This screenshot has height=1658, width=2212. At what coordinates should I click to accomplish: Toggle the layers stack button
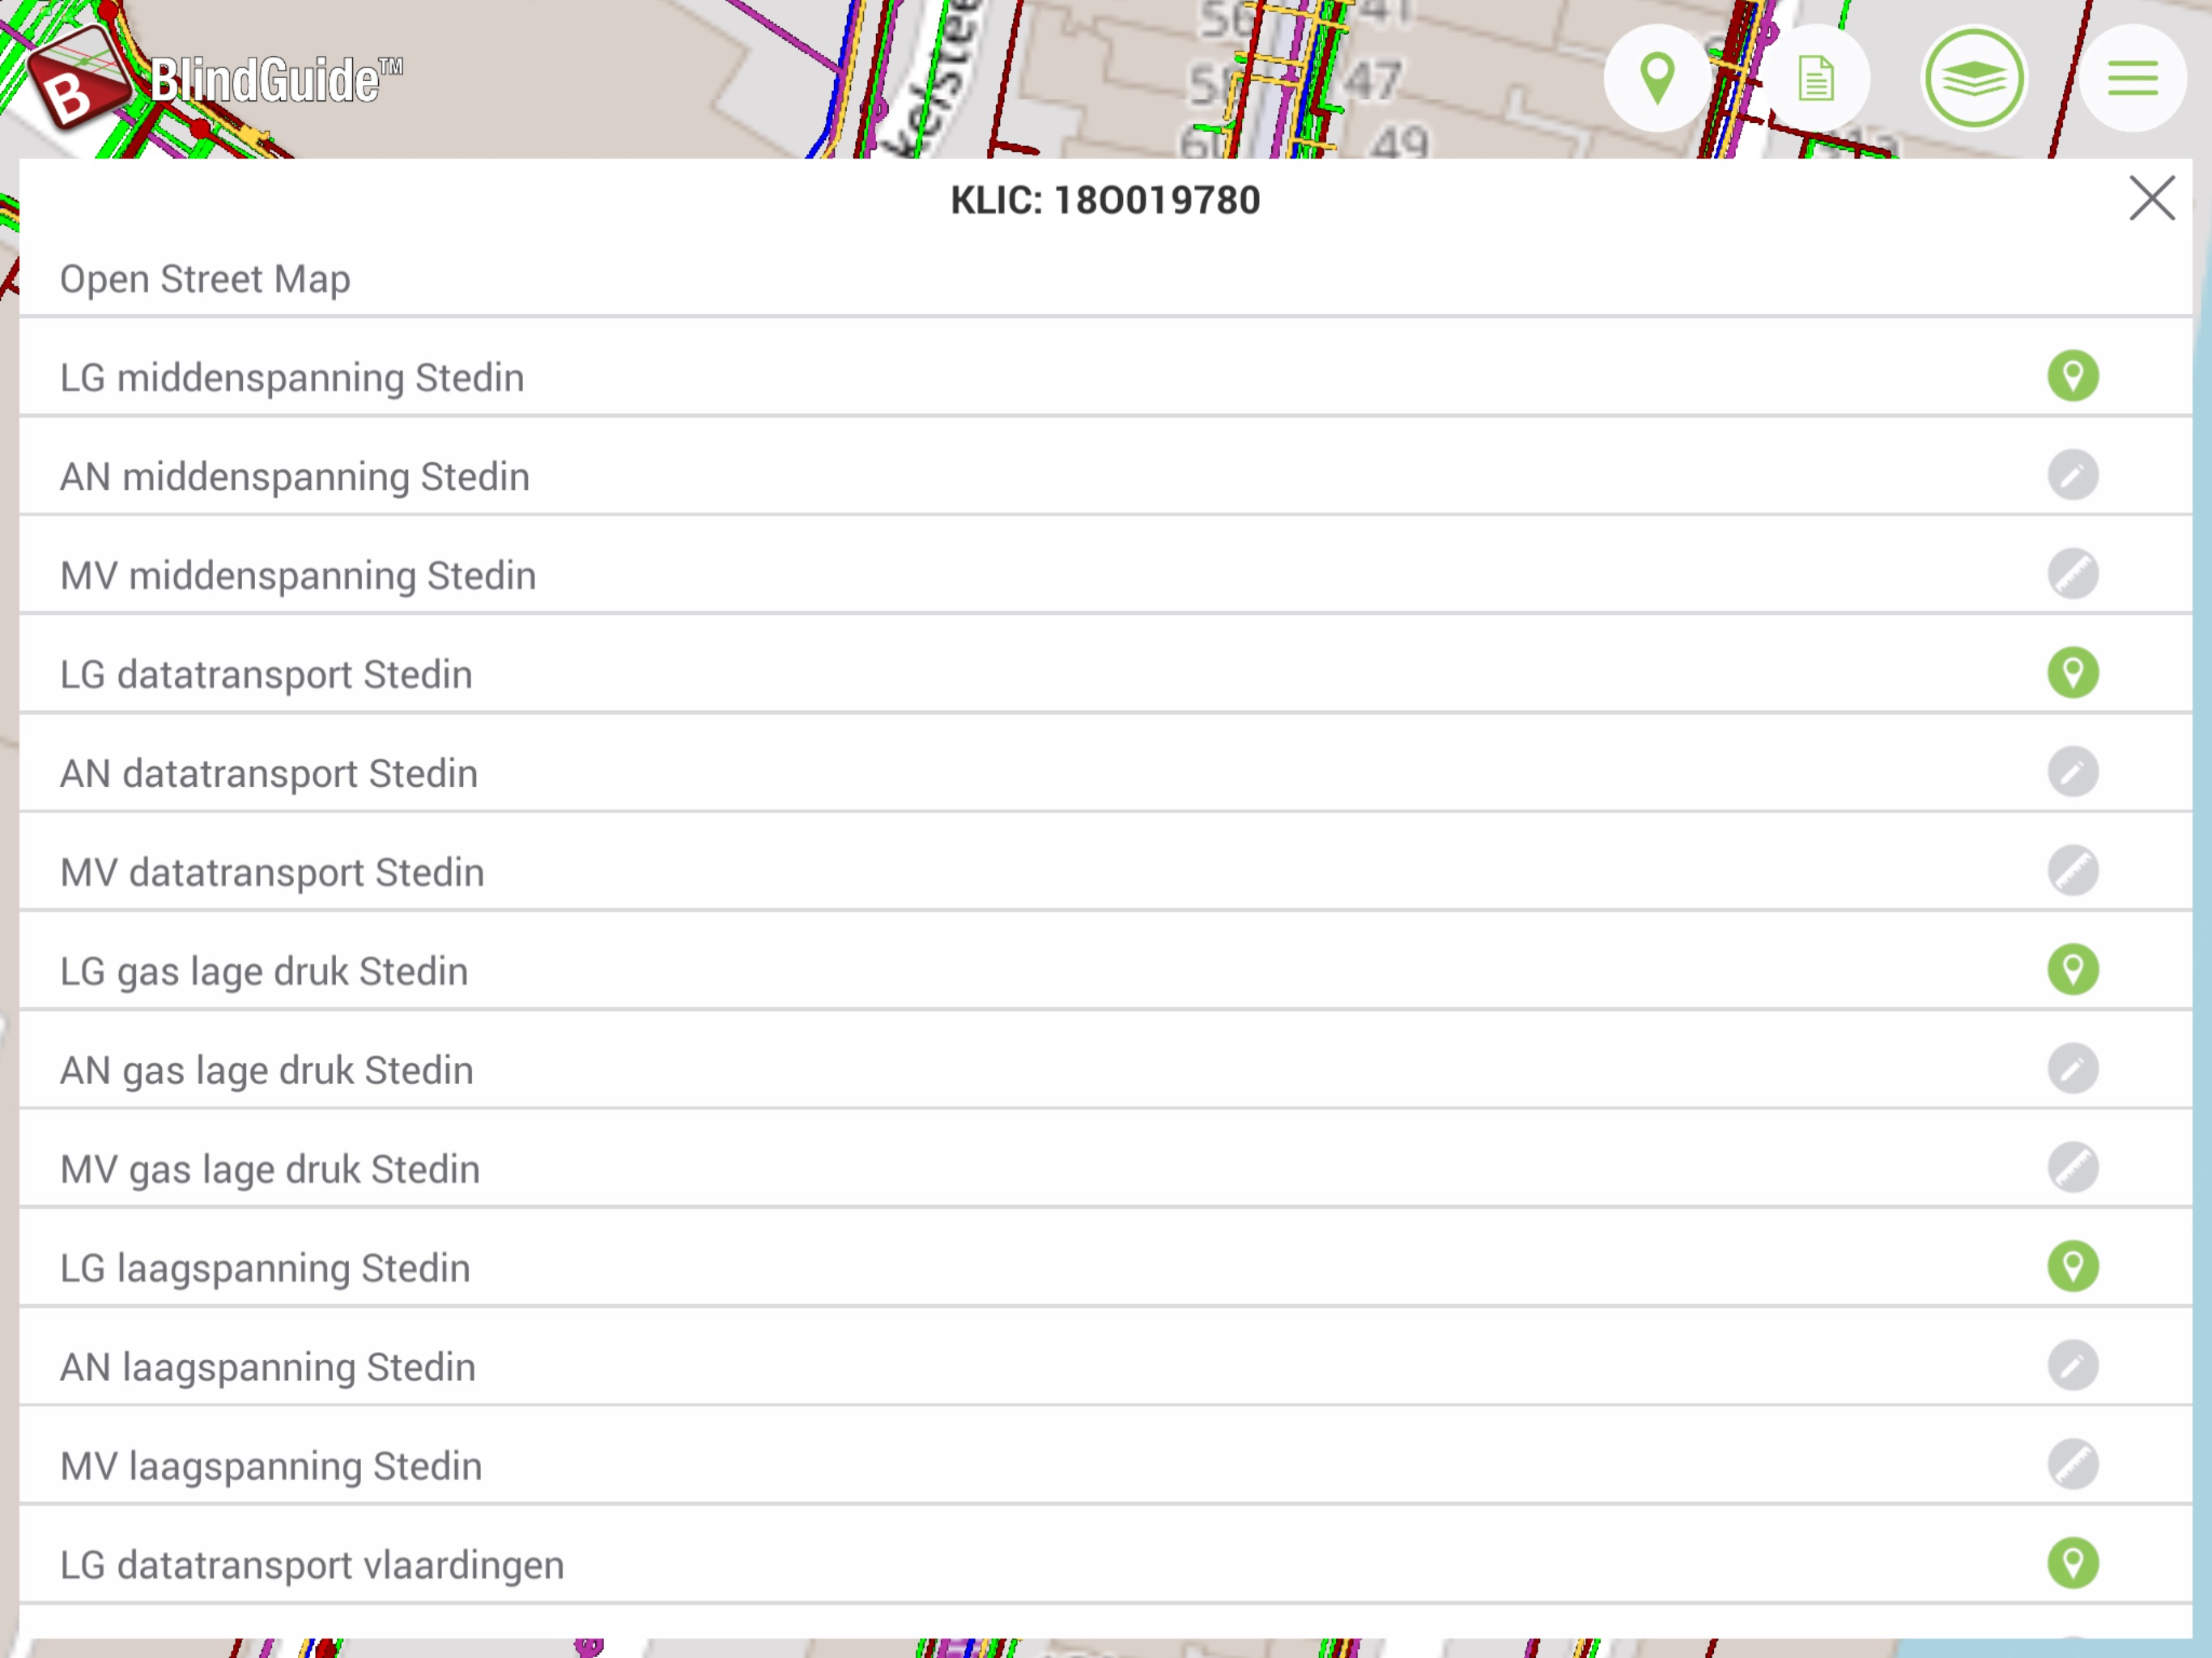1973,78
